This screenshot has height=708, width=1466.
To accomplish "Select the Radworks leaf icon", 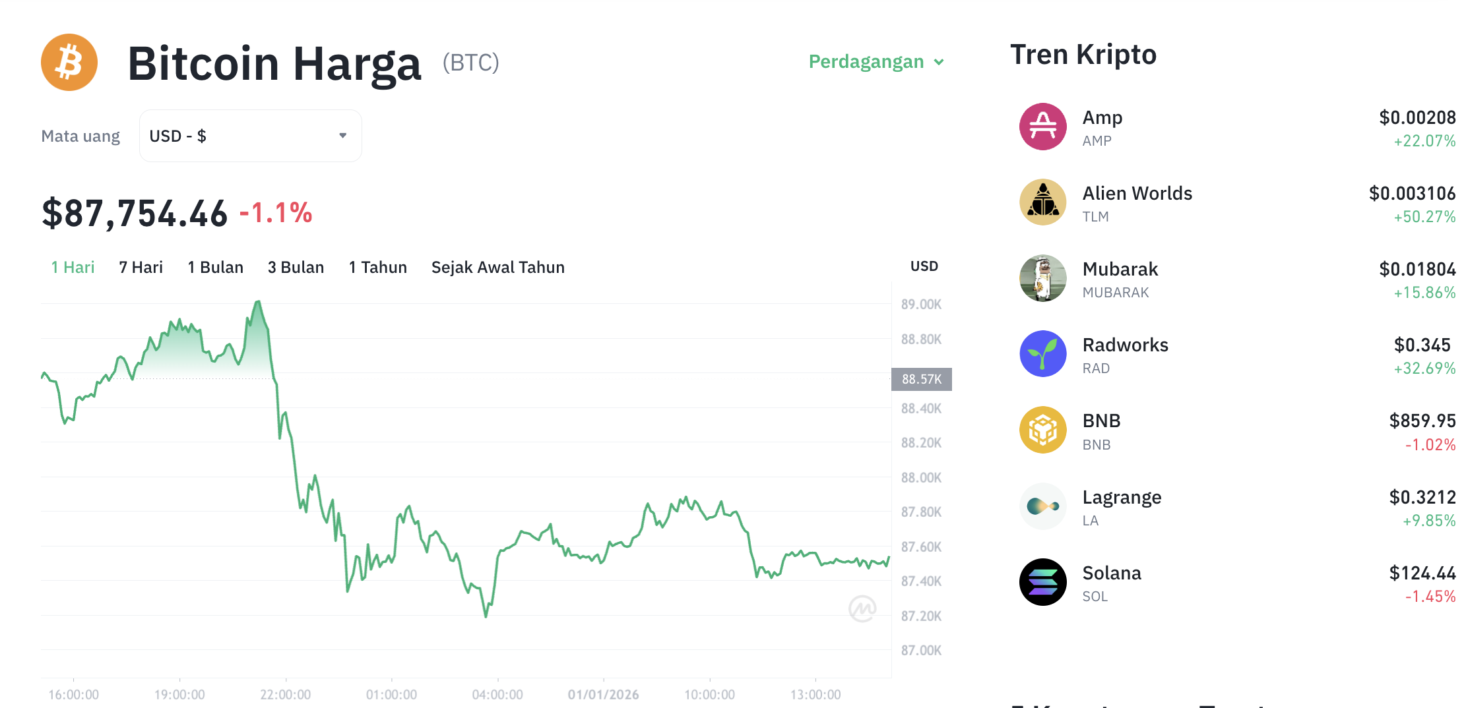I will [x=1042, y=354].
